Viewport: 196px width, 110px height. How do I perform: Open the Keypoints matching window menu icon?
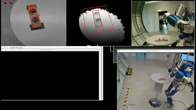pos(2,50)
